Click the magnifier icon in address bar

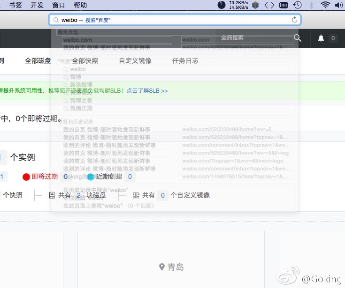click(56, 20)
